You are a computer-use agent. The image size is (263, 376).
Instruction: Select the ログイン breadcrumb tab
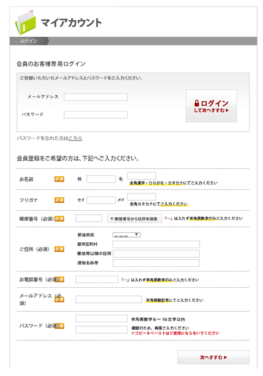point(29,41)
